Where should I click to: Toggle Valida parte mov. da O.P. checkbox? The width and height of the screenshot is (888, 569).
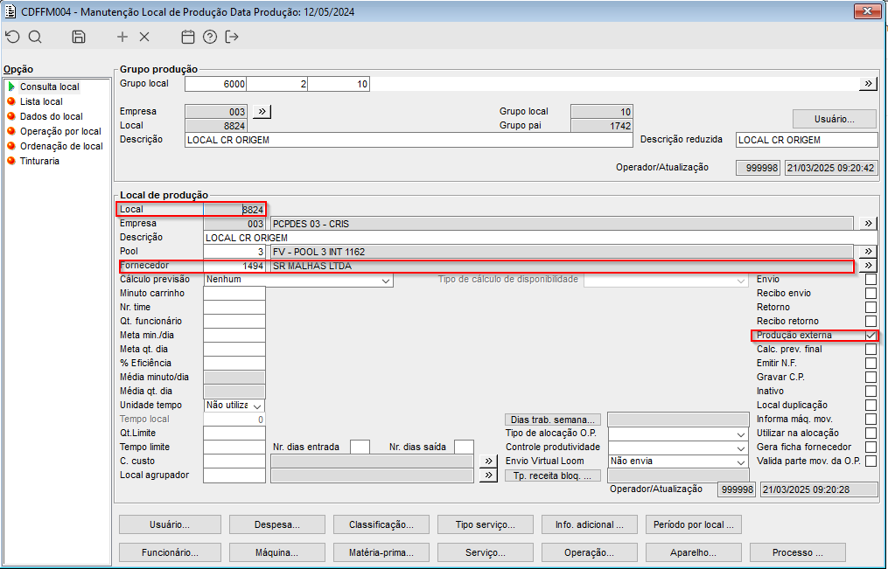tap(871, 461)
